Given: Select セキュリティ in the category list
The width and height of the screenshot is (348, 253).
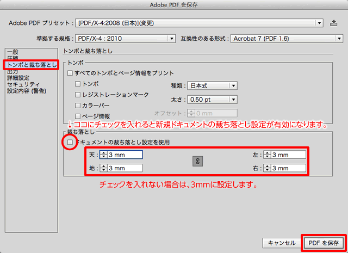Looking at the screenshot, I should 23,84.
